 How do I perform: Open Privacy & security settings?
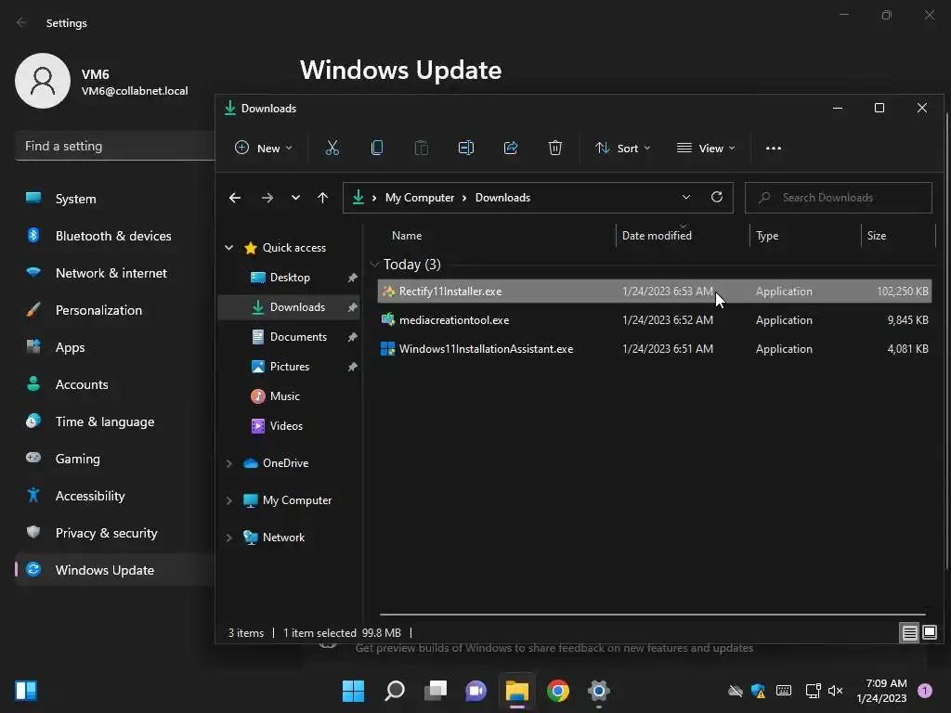(115, 533)
